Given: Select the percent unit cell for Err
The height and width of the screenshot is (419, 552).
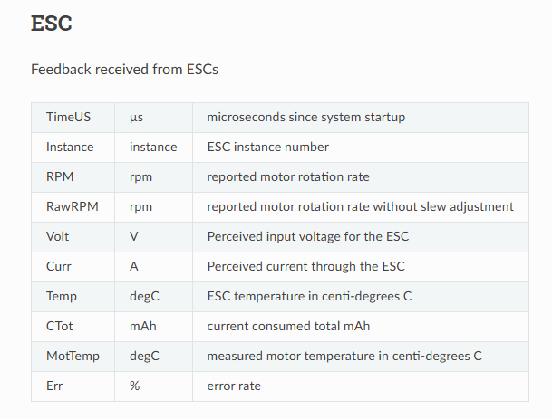Looking at the screenshot, I should click(153, 386).
